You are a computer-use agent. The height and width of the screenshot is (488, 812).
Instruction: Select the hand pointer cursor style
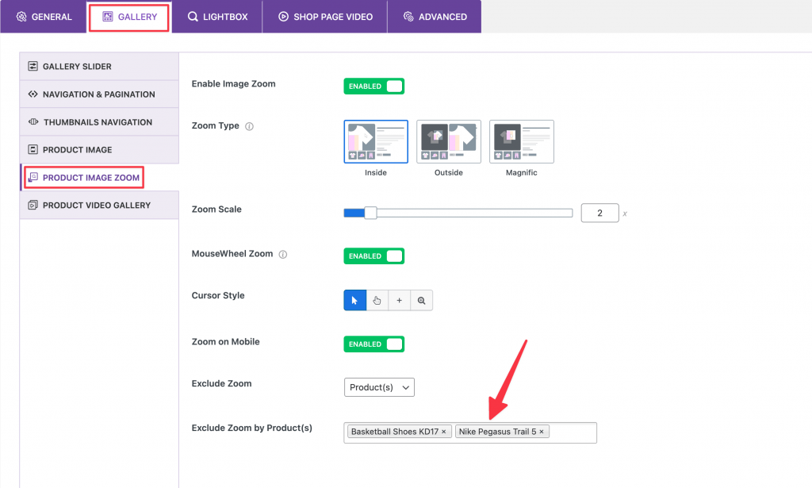coord(377,301)
